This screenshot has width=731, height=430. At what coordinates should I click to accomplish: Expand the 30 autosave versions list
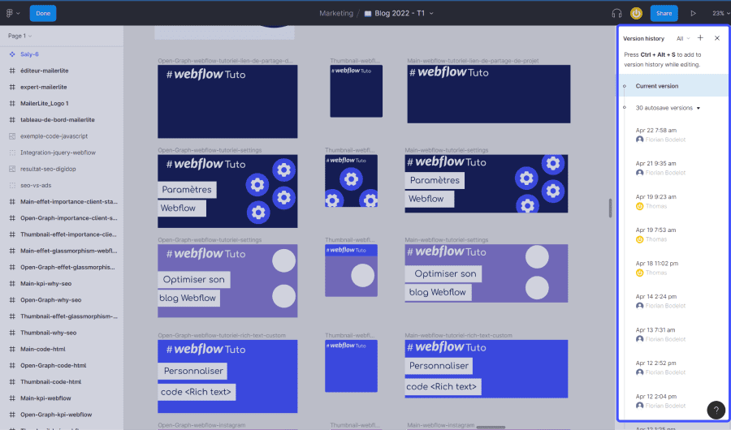click(668, 108)
